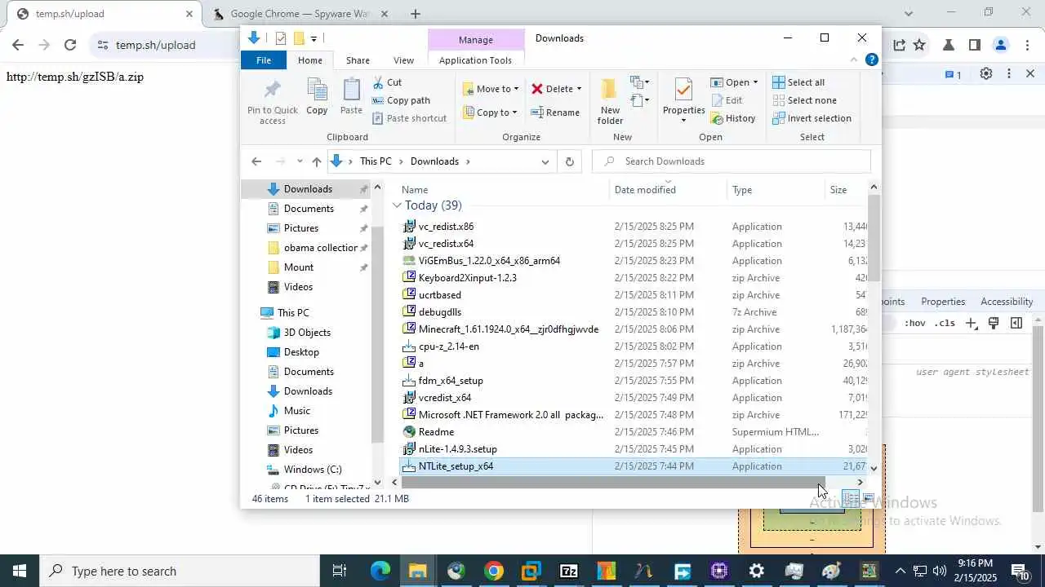Click the Copy ribbon icon
The width and height of the screenshot is (1045, 587).
317,97
